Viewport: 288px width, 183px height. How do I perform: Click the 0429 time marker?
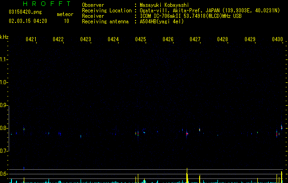[x=250, y=39]
